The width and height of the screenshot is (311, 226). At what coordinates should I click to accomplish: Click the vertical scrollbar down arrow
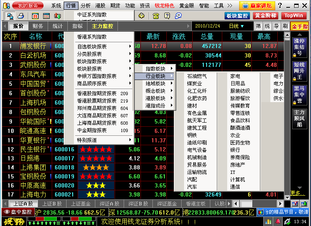pos(287,197)
